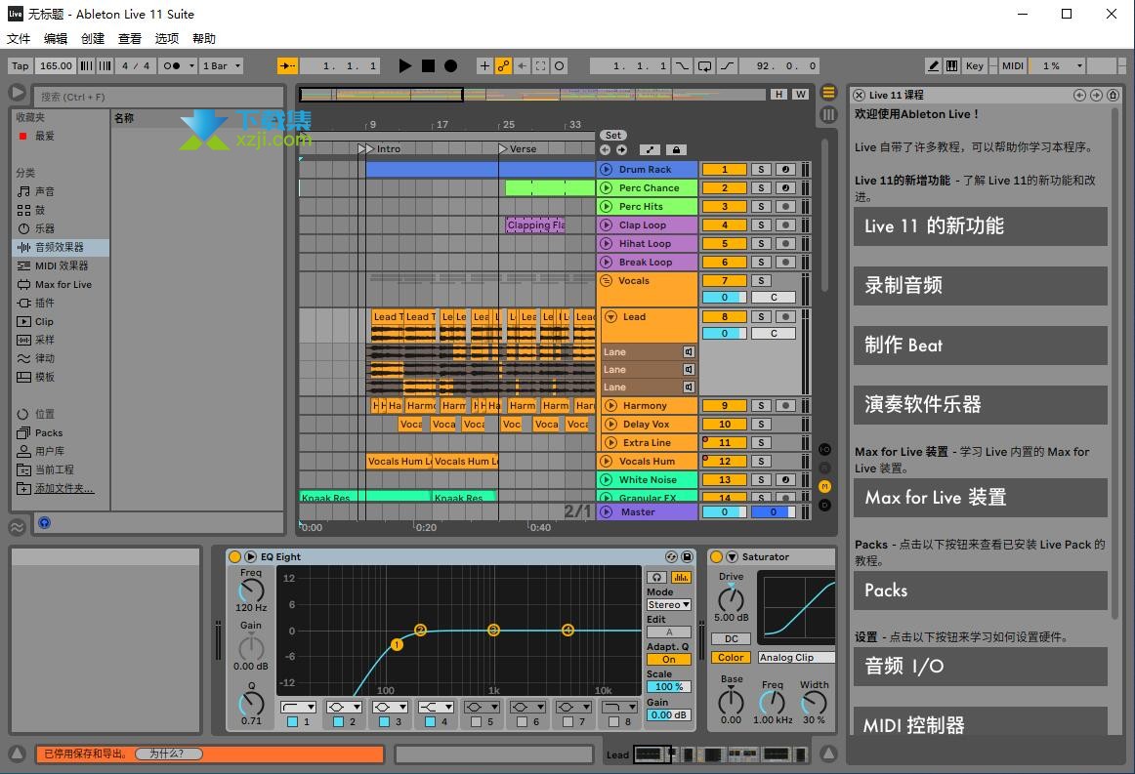Viewport: 1135px width, 774px height.
Task: Open the 选项 menu
Action: click(x=166, y=38)
